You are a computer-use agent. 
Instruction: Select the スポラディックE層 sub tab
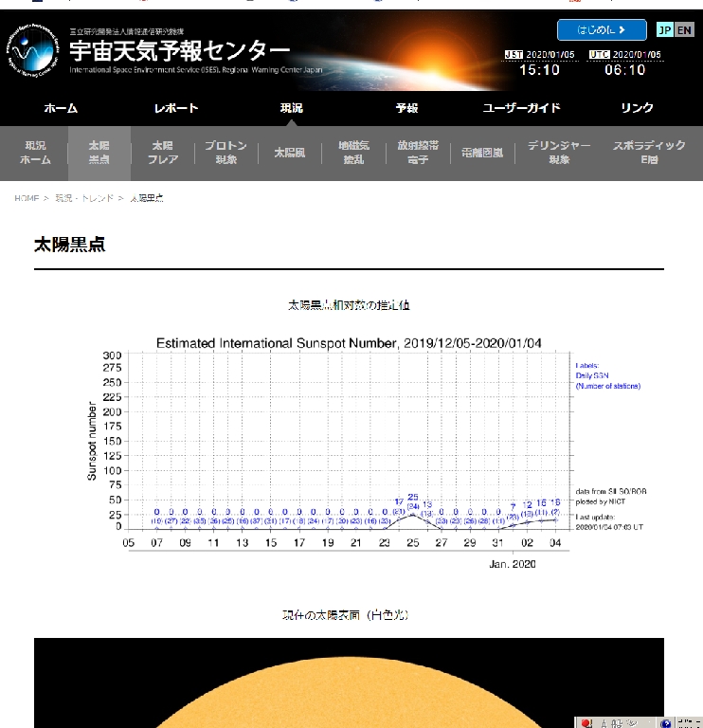[x=649, y=153]
